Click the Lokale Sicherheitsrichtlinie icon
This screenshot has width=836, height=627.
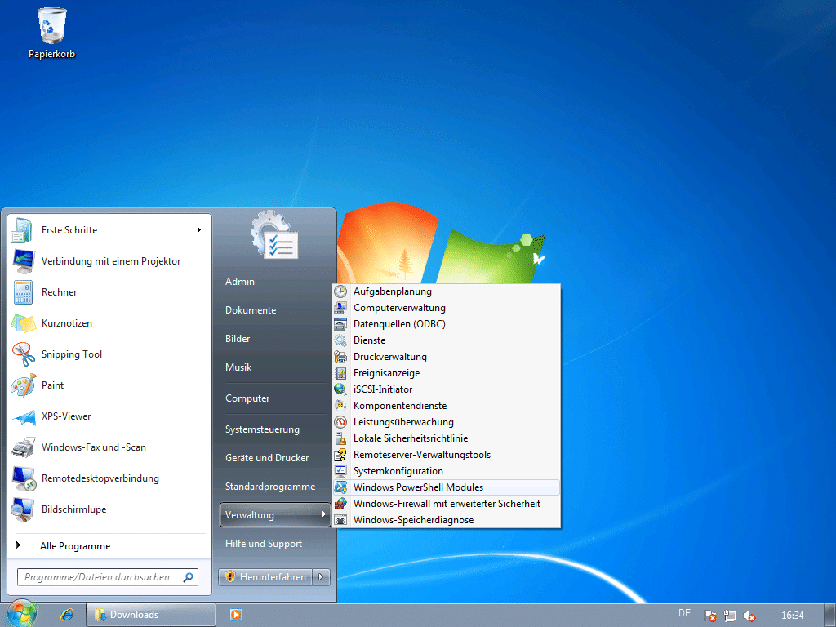(x=340, y=438)
